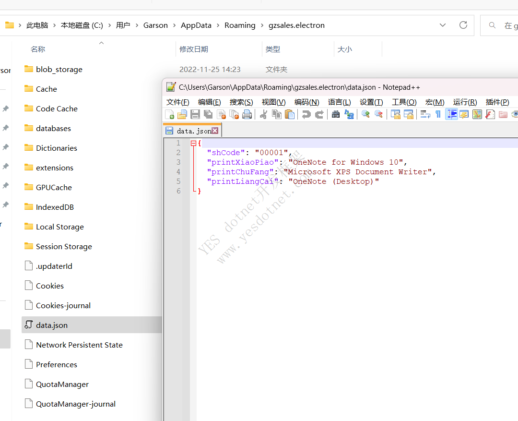This screenshot has width=518, height=421.
Task: Click line number 3 in editor margin
Action: tap(178, 162)
